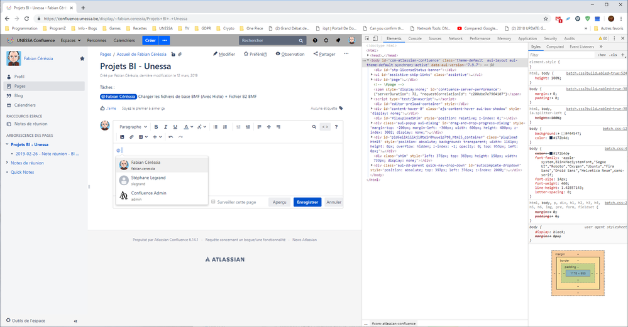Open more formatting dropdown
This screenshot has width=628, height=327.
click(x=201, y=127)
